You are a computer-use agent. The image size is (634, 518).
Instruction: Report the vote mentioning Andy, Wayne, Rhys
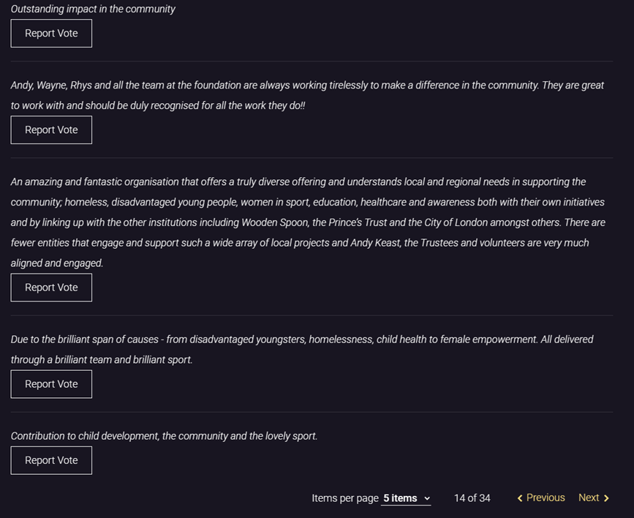coord(51,130)
